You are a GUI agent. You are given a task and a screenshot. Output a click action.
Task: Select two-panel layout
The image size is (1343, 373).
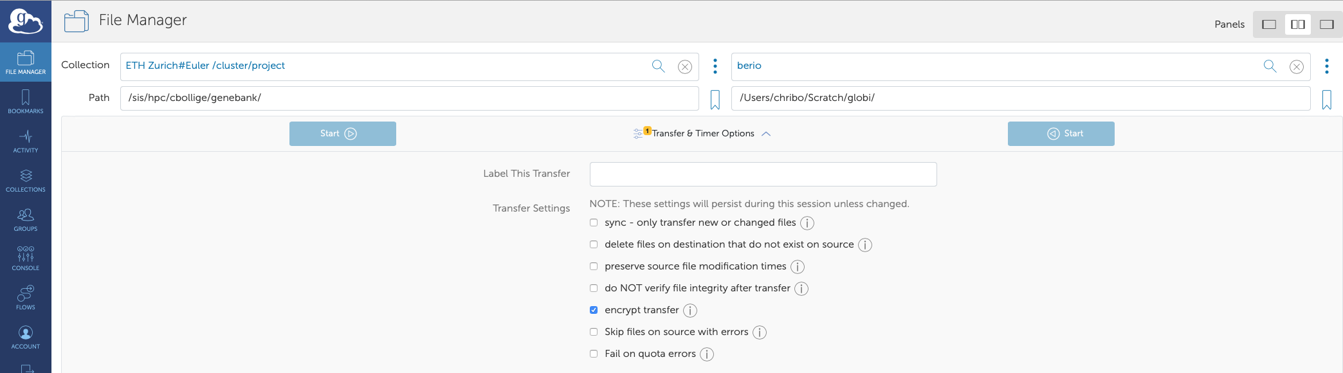[x=1298, y=24]
